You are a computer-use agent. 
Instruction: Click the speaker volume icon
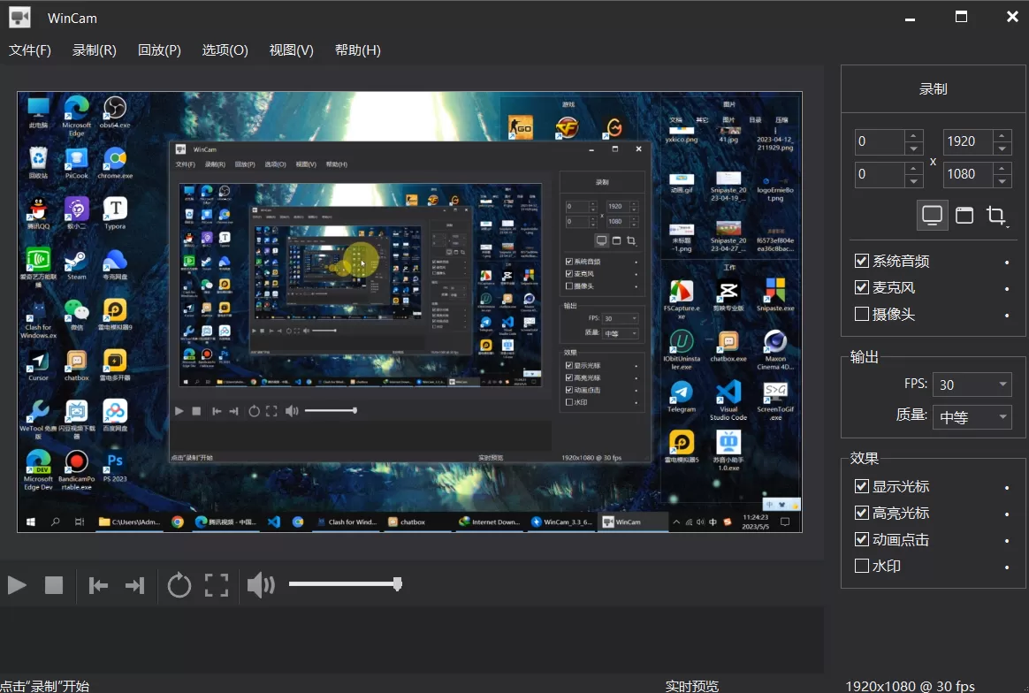click(x=261, y=584)
